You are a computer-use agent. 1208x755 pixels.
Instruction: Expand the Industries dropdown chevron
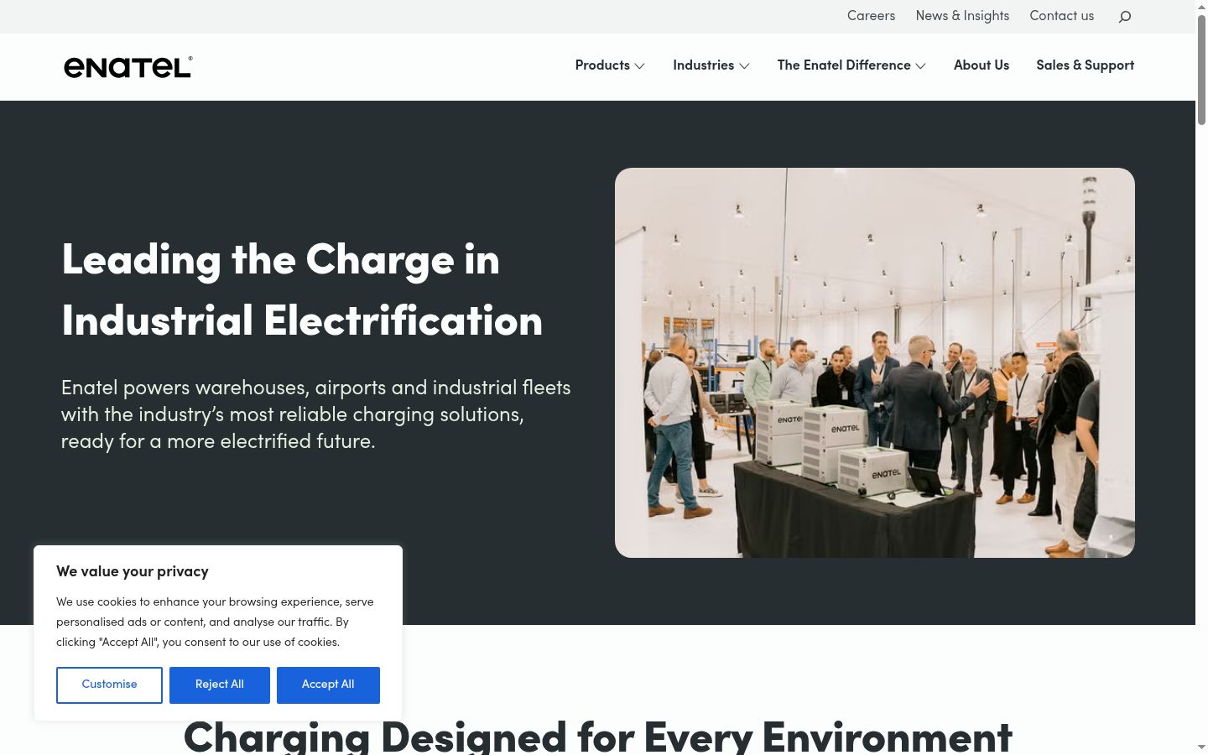coord(744,66)
